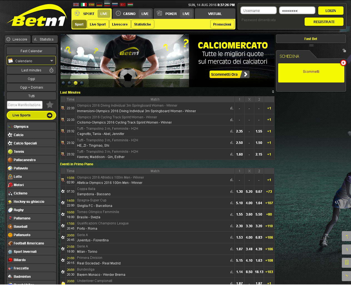The width and height of the screenshot is (351, 285).
Task: Open statistics icon for Cagnotto, Tania - Abel, Jennifer
Action: point(231,131)
